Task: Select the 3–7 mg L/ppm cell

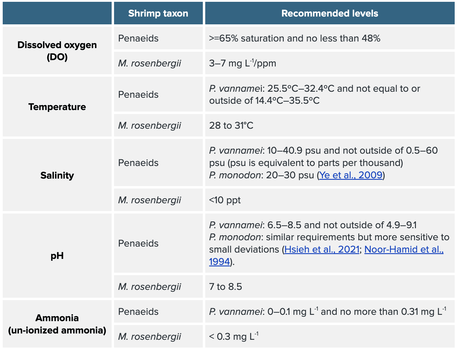Action: pos(243,63)
